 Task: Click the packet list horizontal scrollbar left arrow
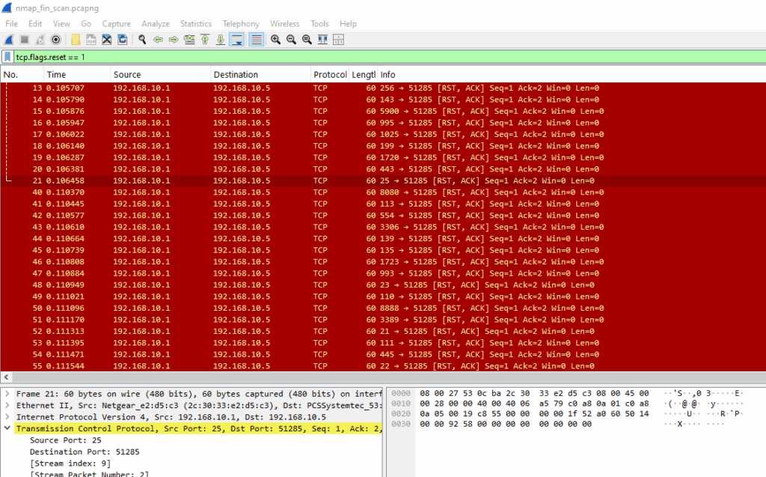pyautogui.click(x=6, y=377)
